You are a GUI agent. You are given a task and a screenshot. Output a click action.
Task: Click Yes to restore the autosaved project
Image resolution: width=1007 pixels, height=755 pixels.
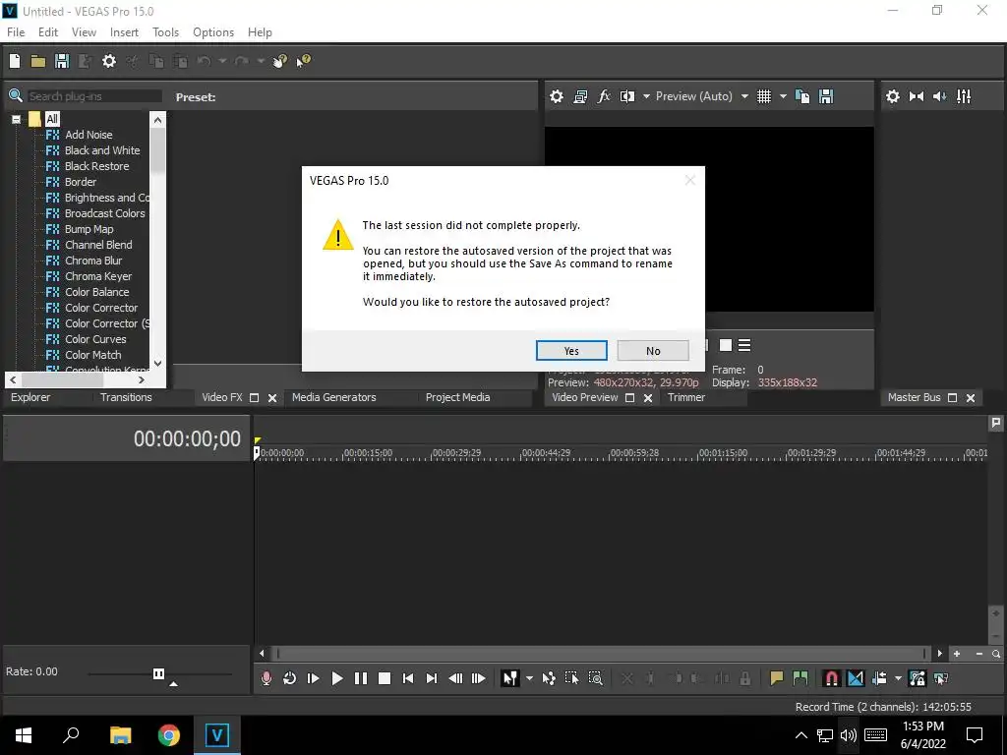pyautogui.click(x=571, y=351)
